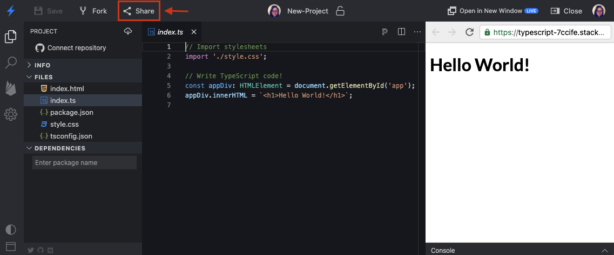Screen dimensions: 614x255
Task: Open the search panel in sidebar
Action: pyautogui.click(x=11, y=63)
